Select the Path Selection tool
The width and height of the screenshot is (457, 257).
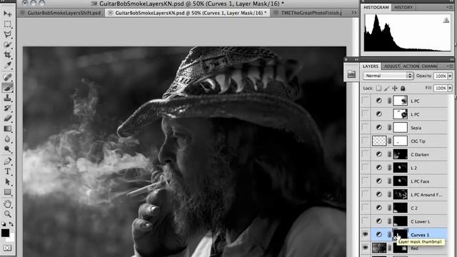click(x=8, y=182)
